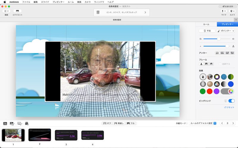Choose the red color swatch
Screen dimensions: 238x148
pyautogui.click(x=210, y=91)
